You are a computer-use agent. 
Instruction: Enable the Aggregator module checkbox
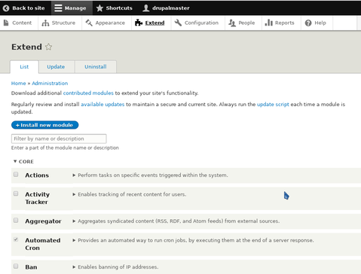point(16,221)
